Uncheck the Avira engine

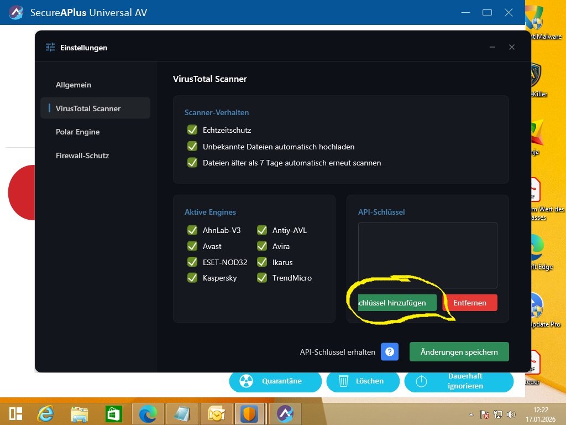[262, 246]
